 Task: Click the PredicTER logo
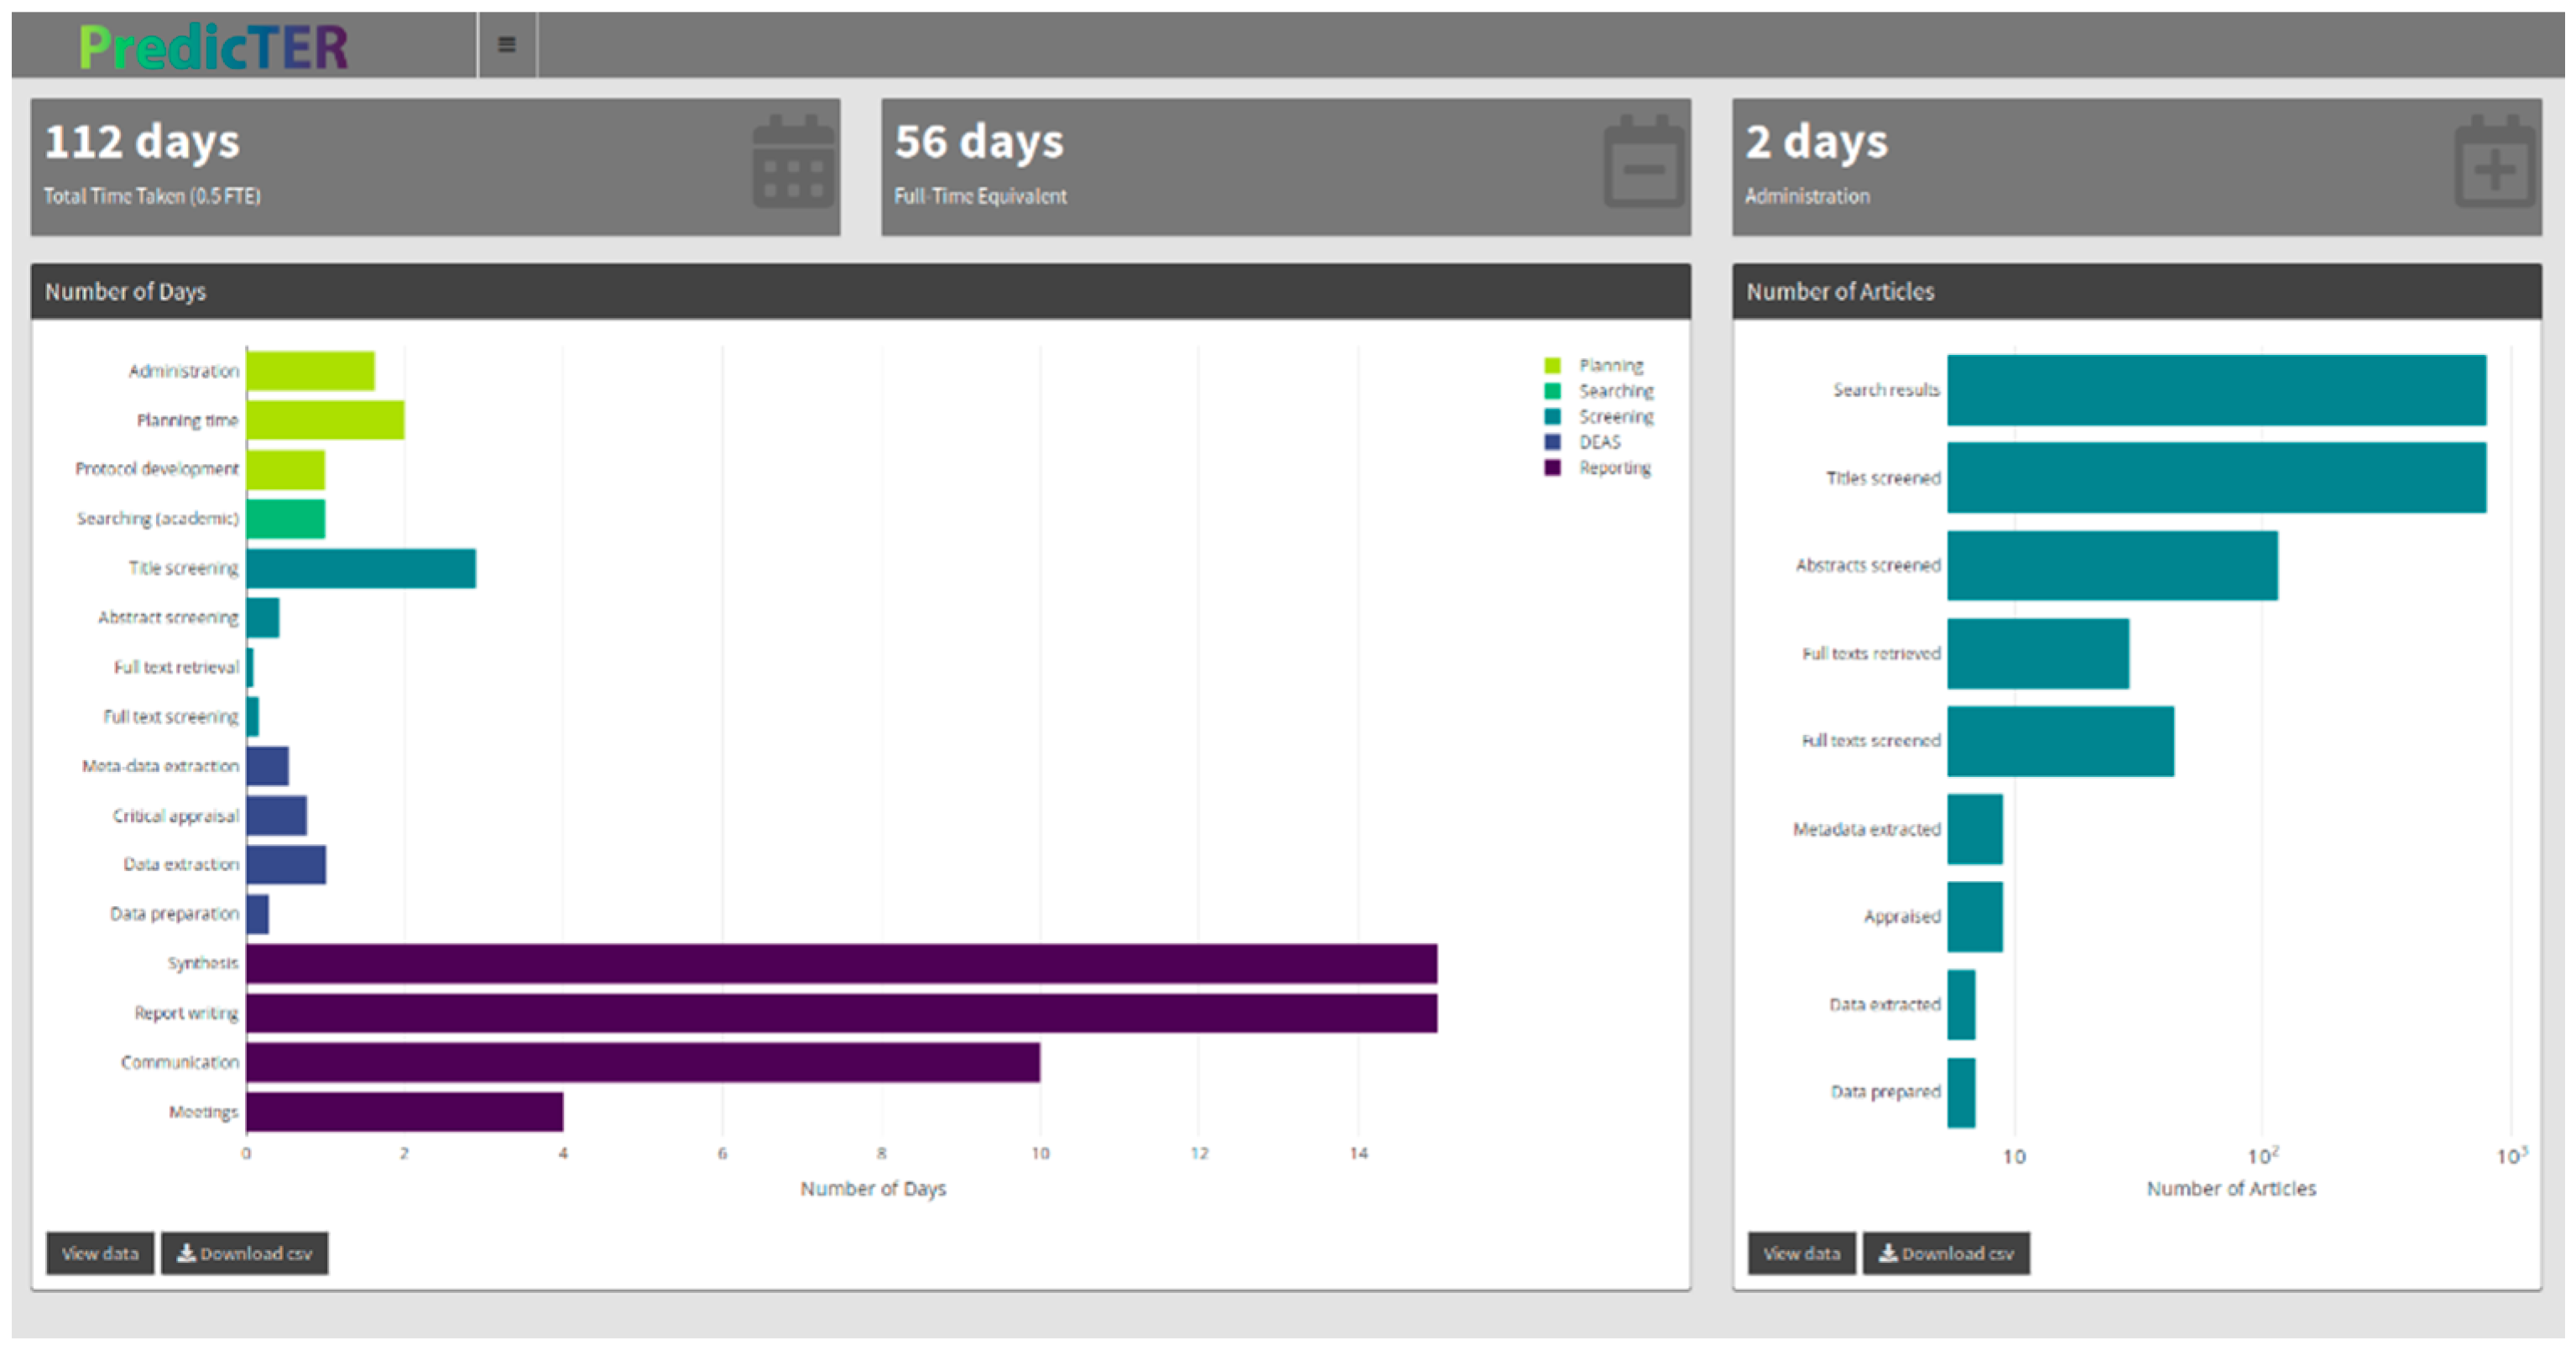[x=213, y=46]
